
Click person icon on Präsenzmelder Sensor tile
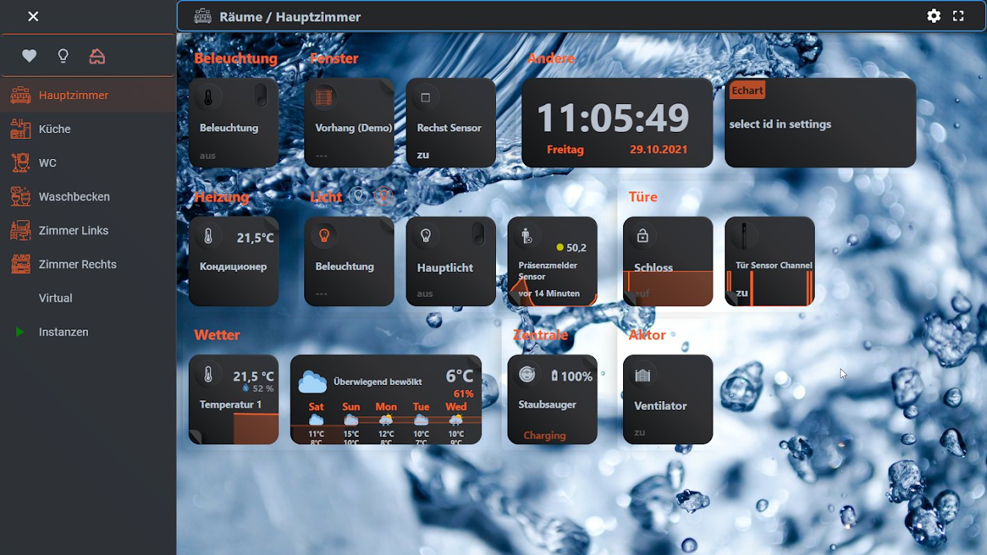click(x=526, y=236)
